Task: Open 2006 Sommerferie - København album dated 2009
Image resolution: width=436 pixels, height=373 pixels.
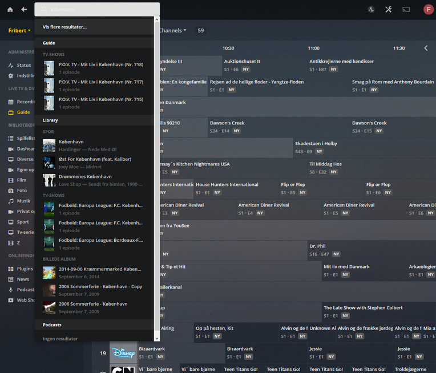Action: point(94,307)
